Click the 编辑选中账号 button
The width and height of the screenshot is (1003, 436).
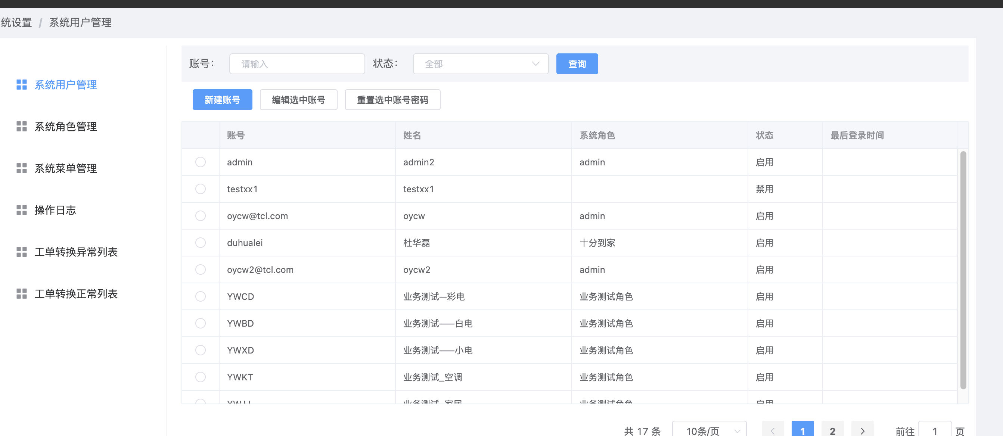(x=299, y=100)
